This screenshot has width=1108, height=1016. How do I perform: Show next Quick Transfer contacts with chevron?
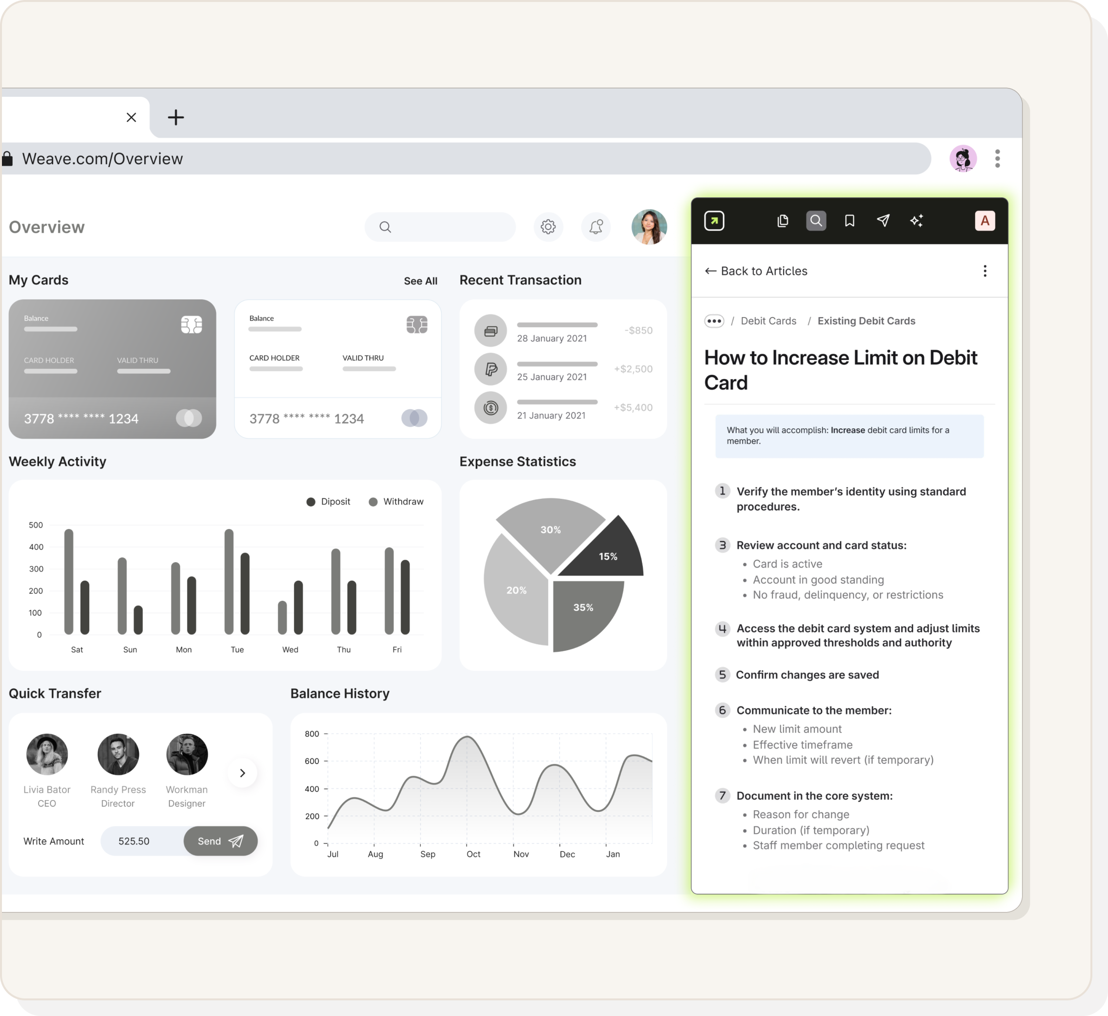(x=242, y=773)
